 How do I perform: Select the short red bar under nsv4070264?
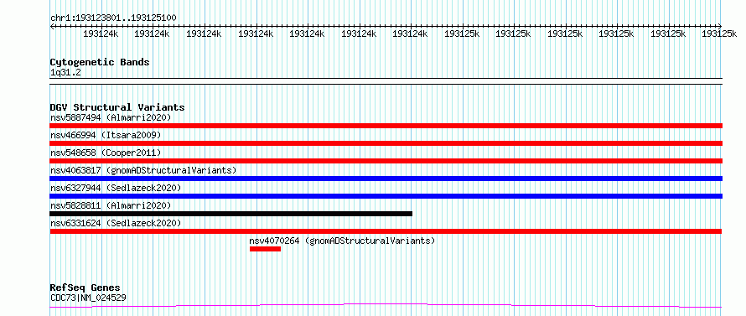pyautogui.click(x=265, y=249)
